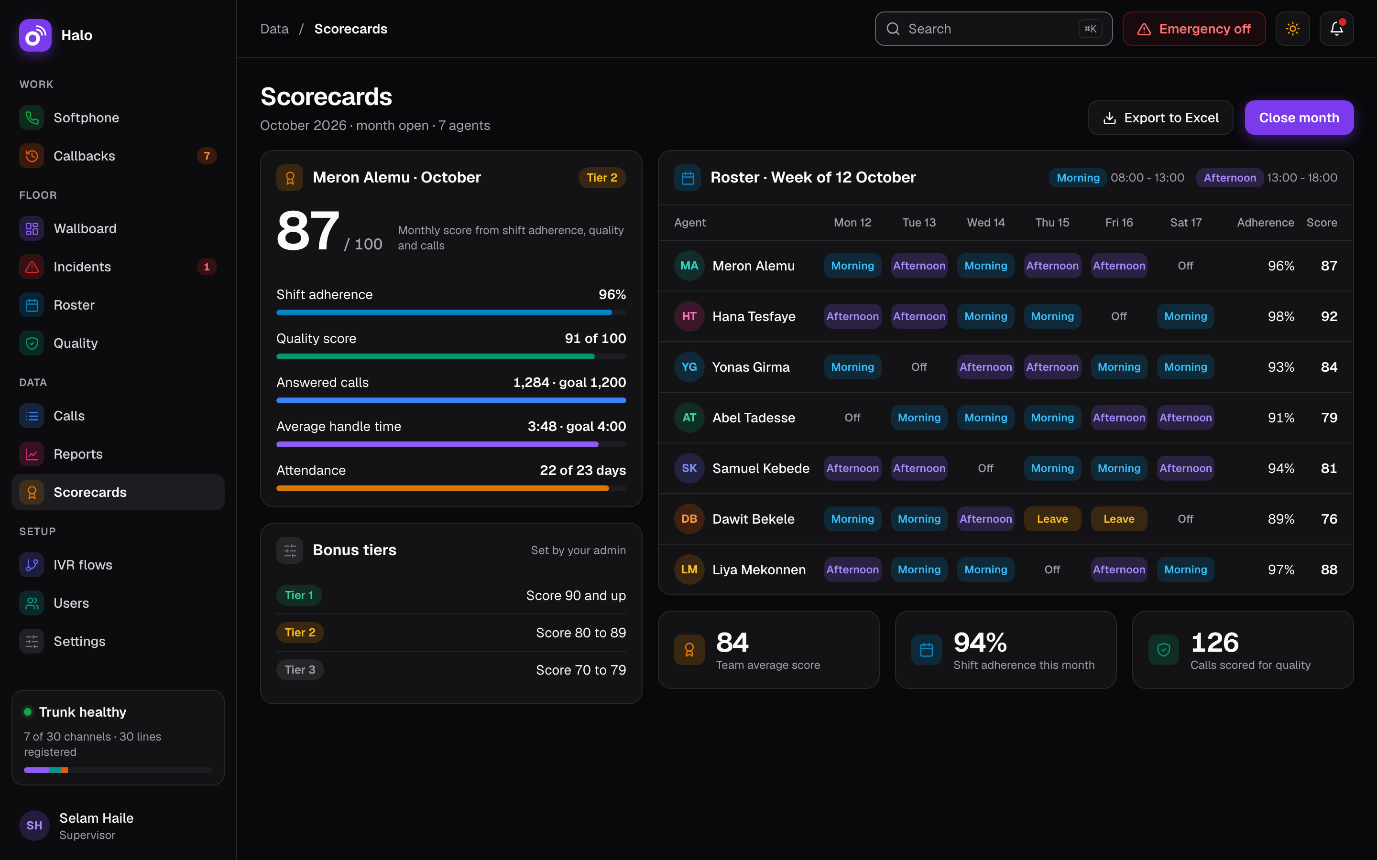Open the Callbacks clock icon

pyautogui.click(x=32, y=156)
